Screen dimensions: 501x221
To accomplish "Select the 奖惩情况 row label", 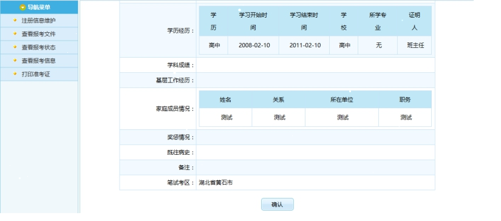I will point(180,137).
